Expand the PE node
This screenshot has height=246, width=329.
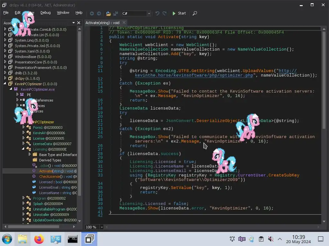(17, 94)
